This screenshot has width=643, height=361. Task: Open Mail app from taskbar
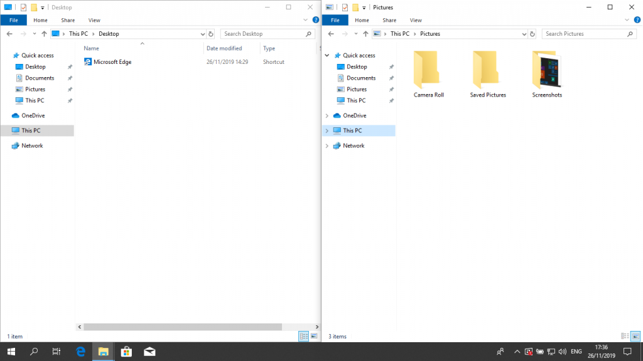(x=149, y=352)
